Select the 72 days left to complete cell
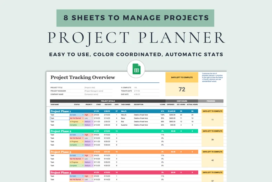This screenshot has width=272, height=182. [182, 89]
